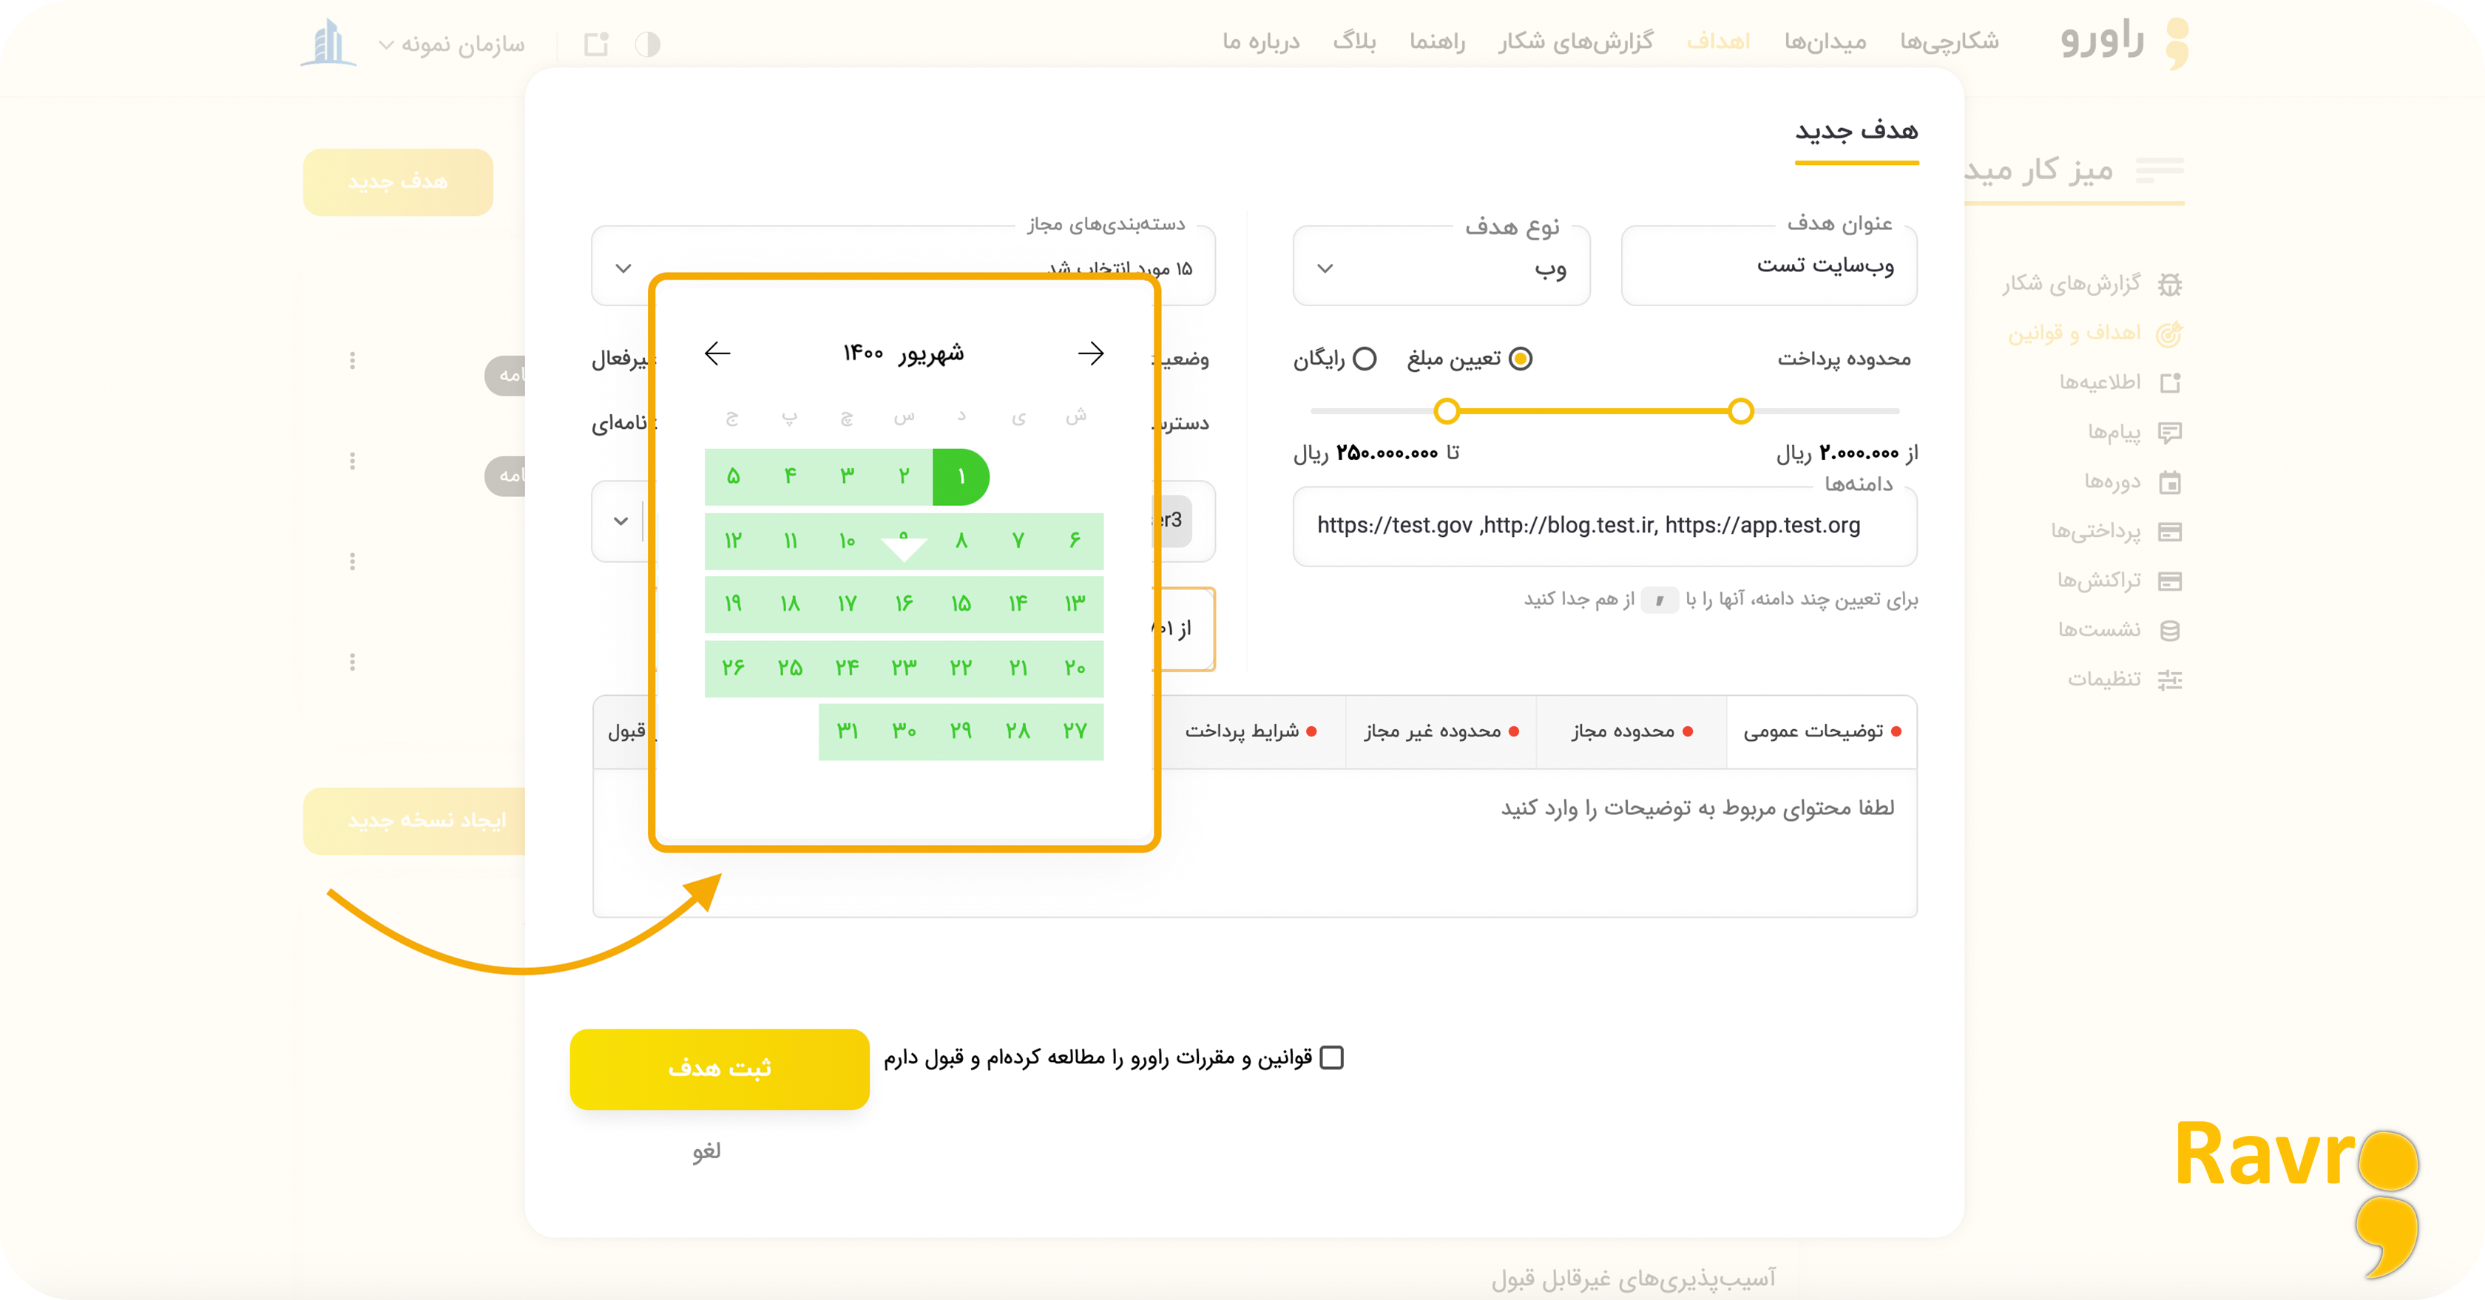The image size is (2485, 1300).
Task: Click the 'اهداف و قوانین' sidebar link
Action: point(2074,334)
